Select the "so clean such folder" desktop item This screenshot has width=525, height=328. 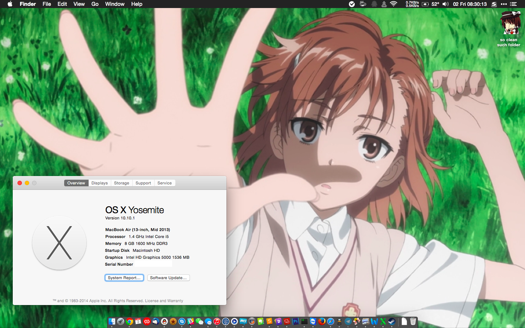coord(509,29)
